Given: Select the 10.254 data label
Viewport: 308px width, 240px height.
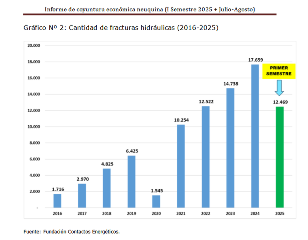Looking at the screenshot, I should [181, 120].
